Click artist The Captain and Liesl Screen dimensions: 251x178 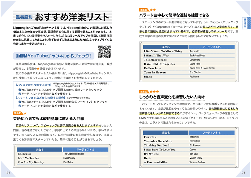point(74,154)
